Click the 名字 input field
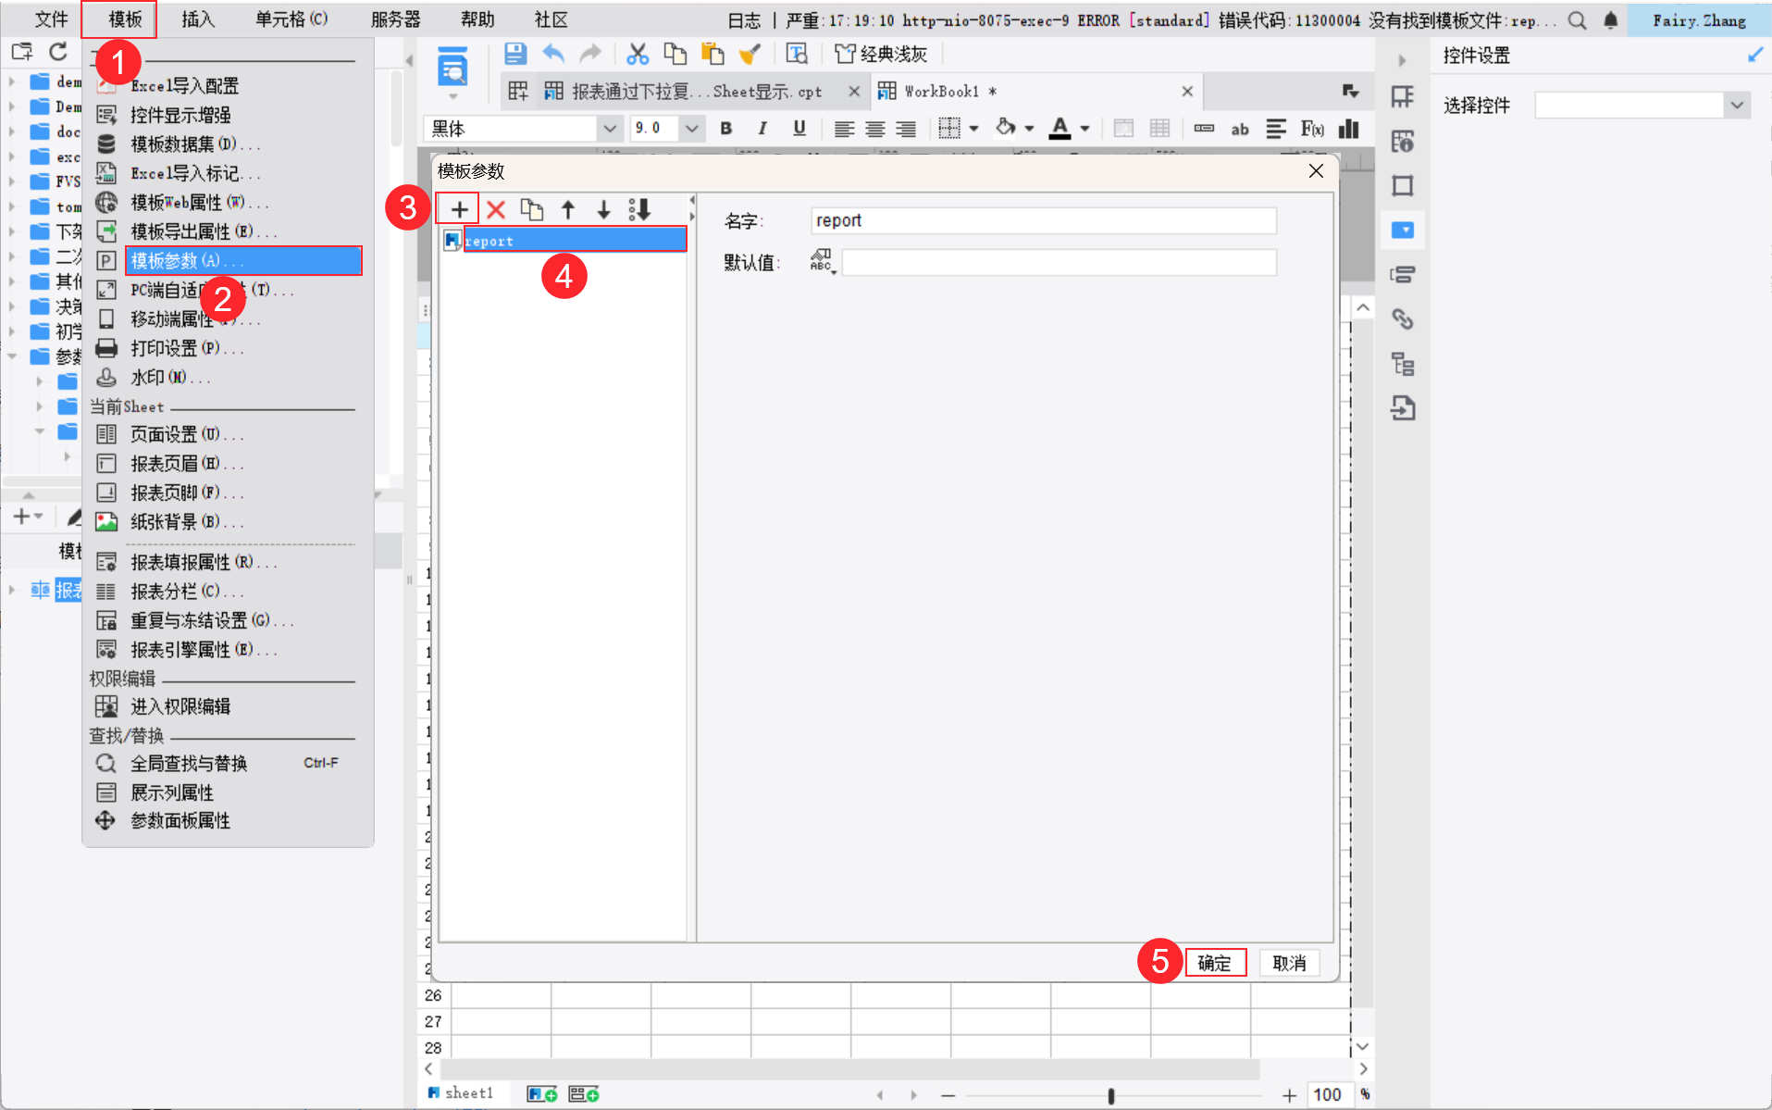 click(x=1043, y=220)
